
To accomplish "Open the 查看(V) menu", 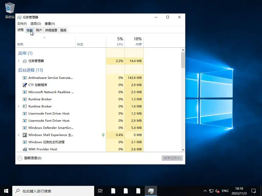I will tap(50, 24).
